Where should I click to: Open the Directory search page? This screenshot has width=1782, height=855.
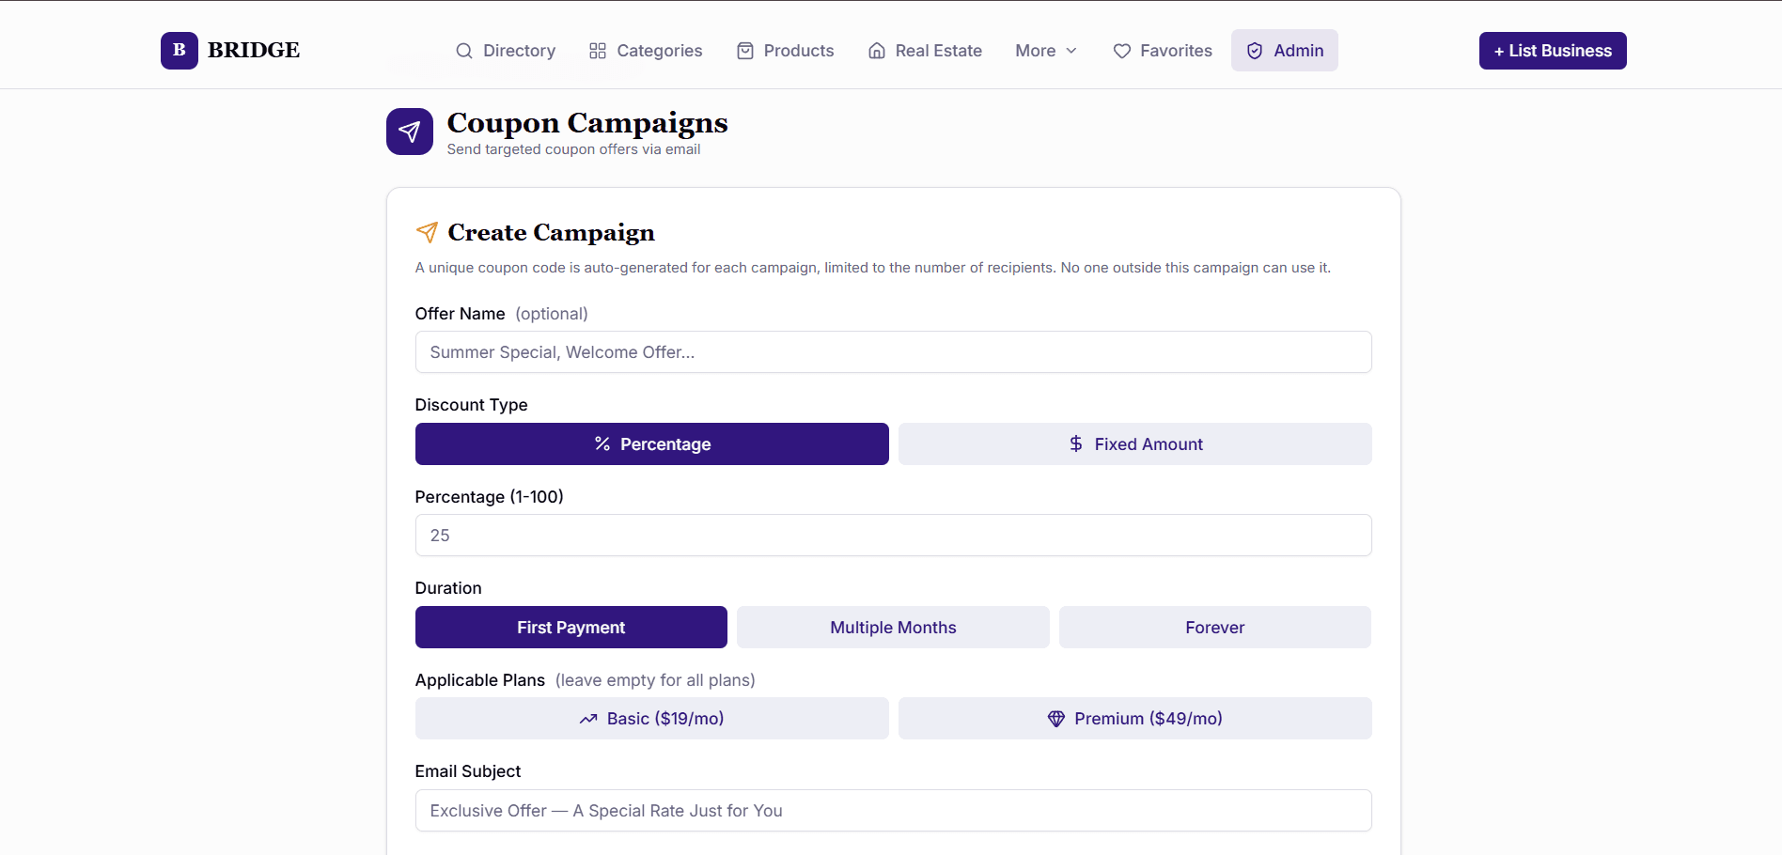506,51
